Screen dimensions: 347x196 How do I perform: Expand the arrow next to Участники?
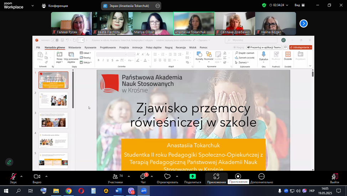[x=129, y=176]
